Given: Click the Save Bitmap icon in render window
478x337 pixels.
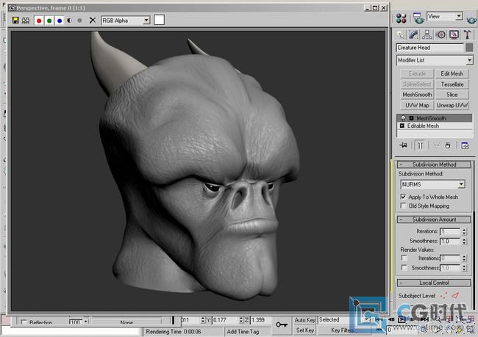Looking at the screenshot, I should tap(15, 21).
